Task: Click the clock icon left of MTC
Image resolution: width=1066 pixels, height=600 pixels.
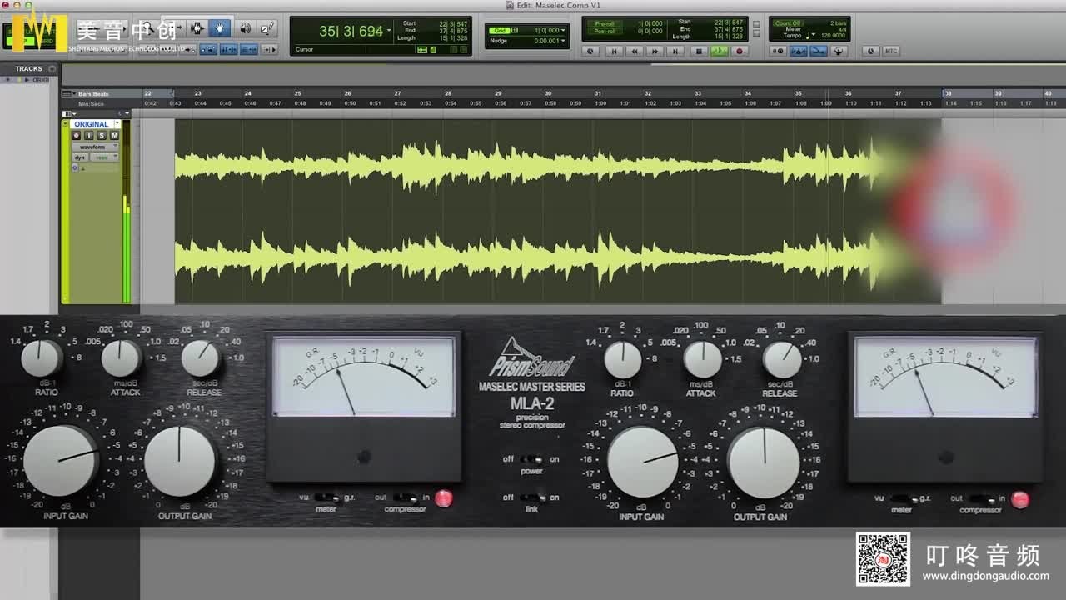Action: 871,52
